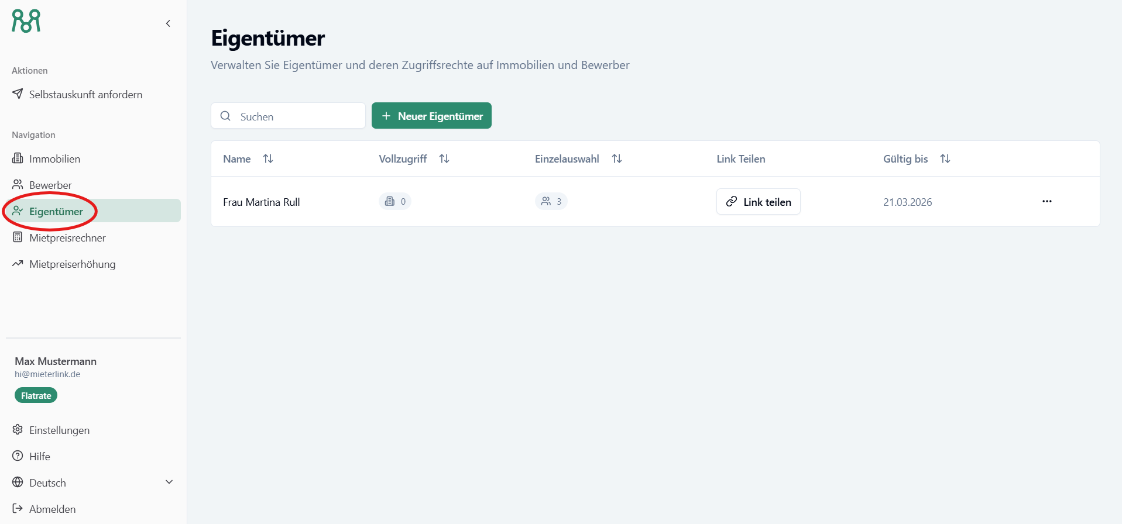Open Bewerber in navigation
Image resolution: width=1122 pixels, height=524 pixels.
click(x=50, y=185)
